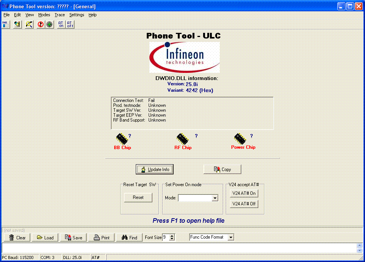Click the Variant 4242 (Hex) text

(x=190, y=90)
